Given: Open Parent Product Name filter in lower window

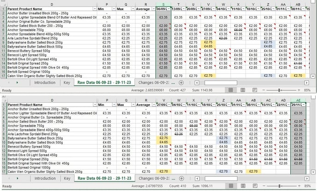Looking at the screenshot, I should click(95, 105).
